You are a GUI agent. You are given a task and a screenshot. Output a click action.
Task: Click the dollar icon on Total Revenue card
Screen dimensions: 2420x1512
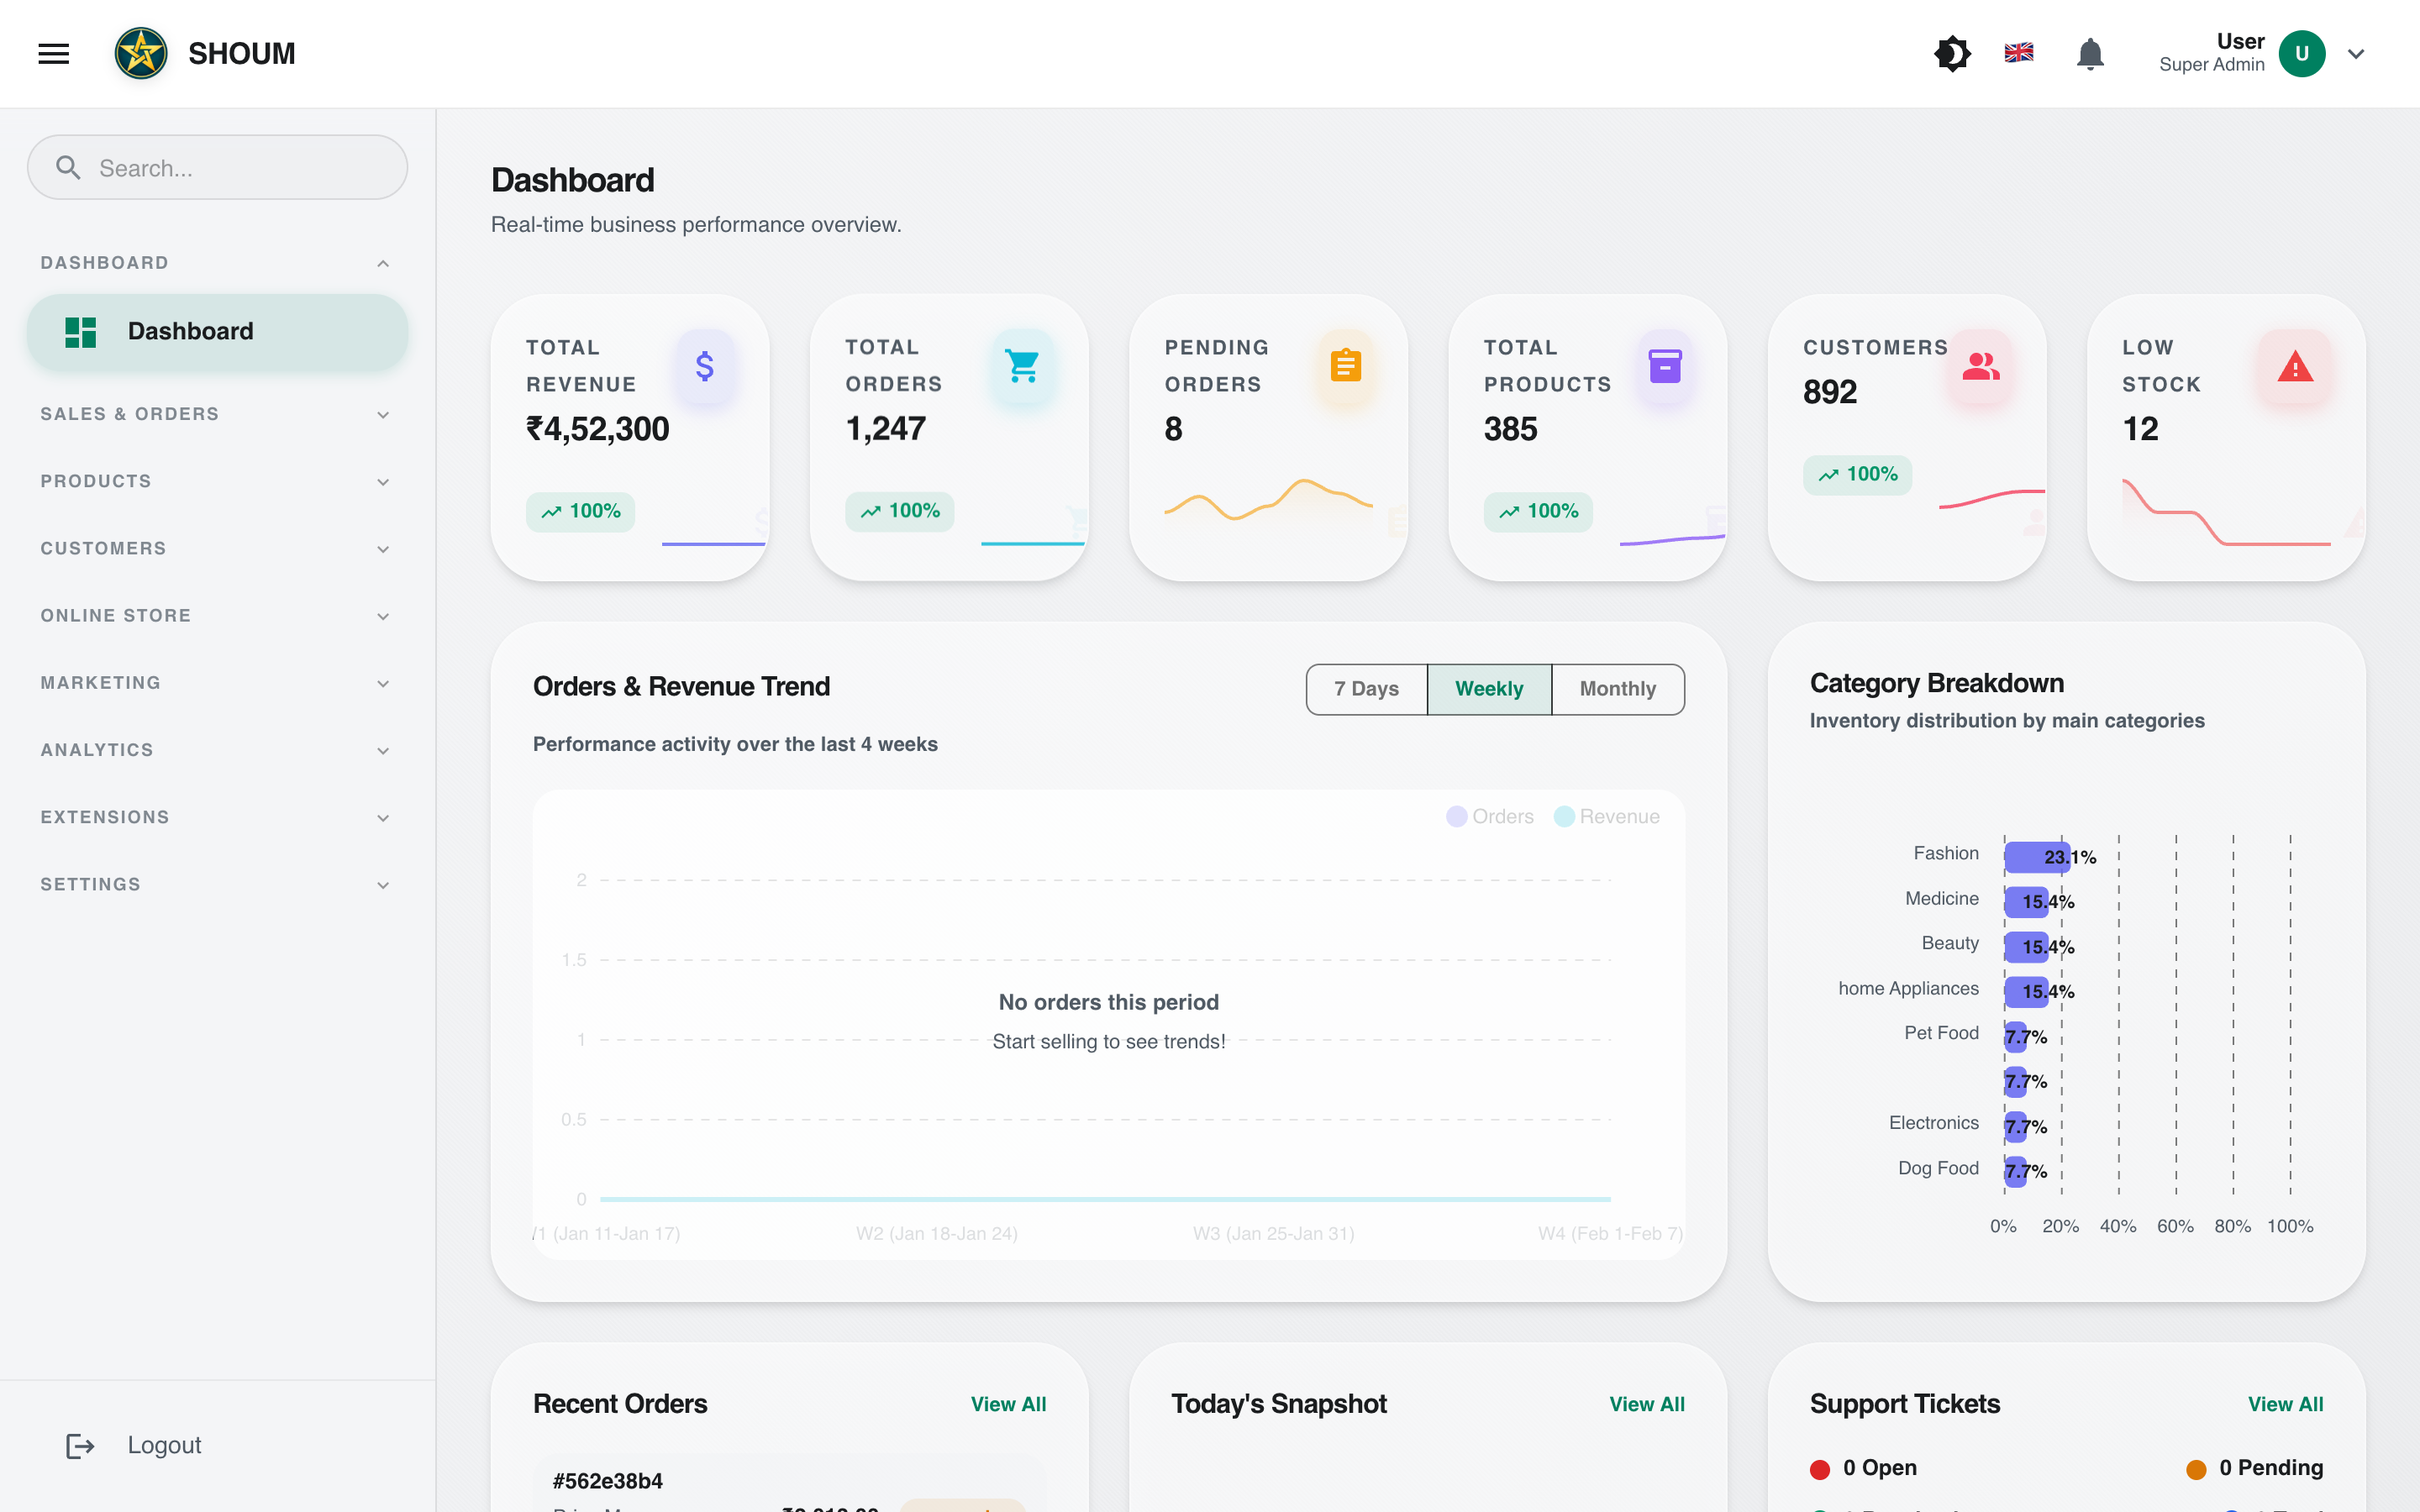pyautogui.click(x=706, y=367)
